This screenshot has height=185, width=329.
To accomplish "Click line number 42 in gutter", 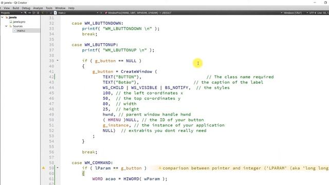I will (x=51, y=77).
